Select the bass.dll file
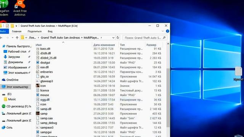244x137 pixels. [45, 49]
